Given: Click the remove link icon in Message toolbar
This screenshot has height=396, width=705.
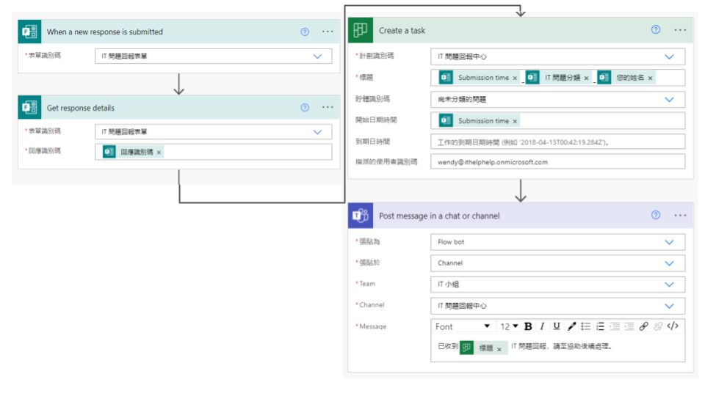Looking at the screenshot, I should coord(658,326).
